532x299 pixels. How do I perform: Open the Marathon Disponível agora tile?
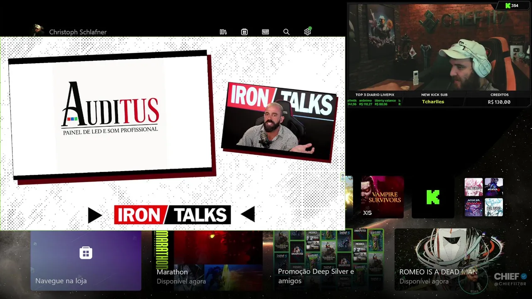207,260
